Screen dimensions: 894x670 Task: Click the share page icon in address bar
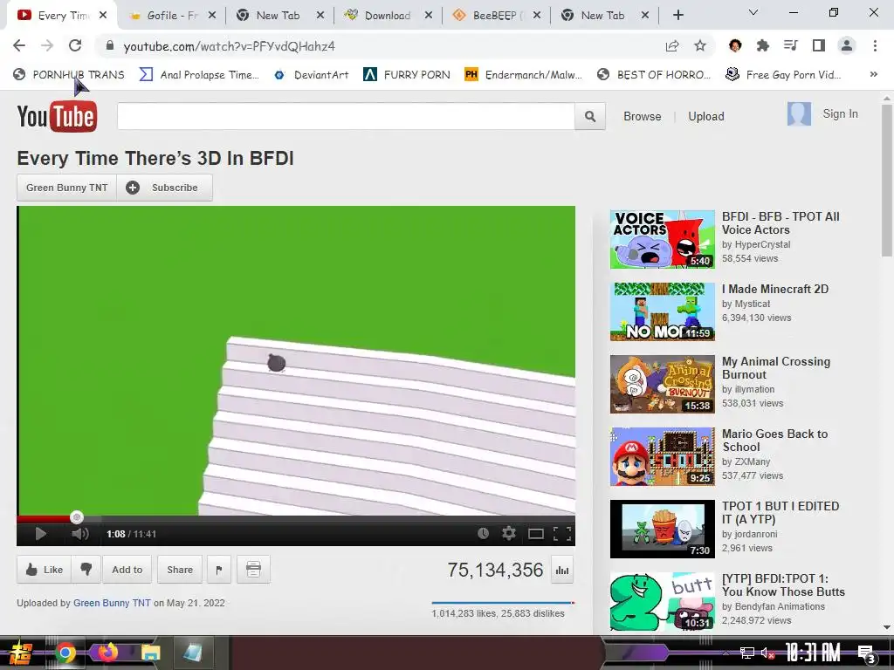tap(672, 46)
